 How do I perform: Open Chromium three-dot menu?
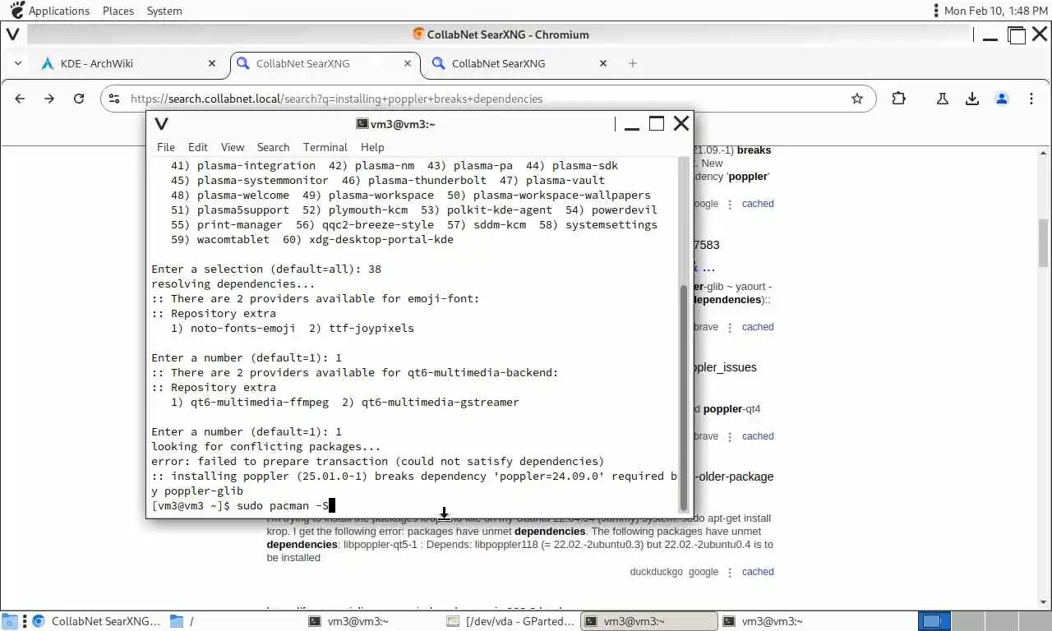coord(1031,99)
